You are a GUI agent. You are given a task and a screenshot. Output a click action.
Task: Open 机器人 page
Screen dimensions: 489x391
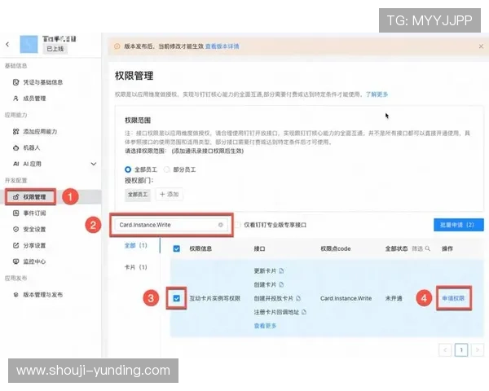31,147
